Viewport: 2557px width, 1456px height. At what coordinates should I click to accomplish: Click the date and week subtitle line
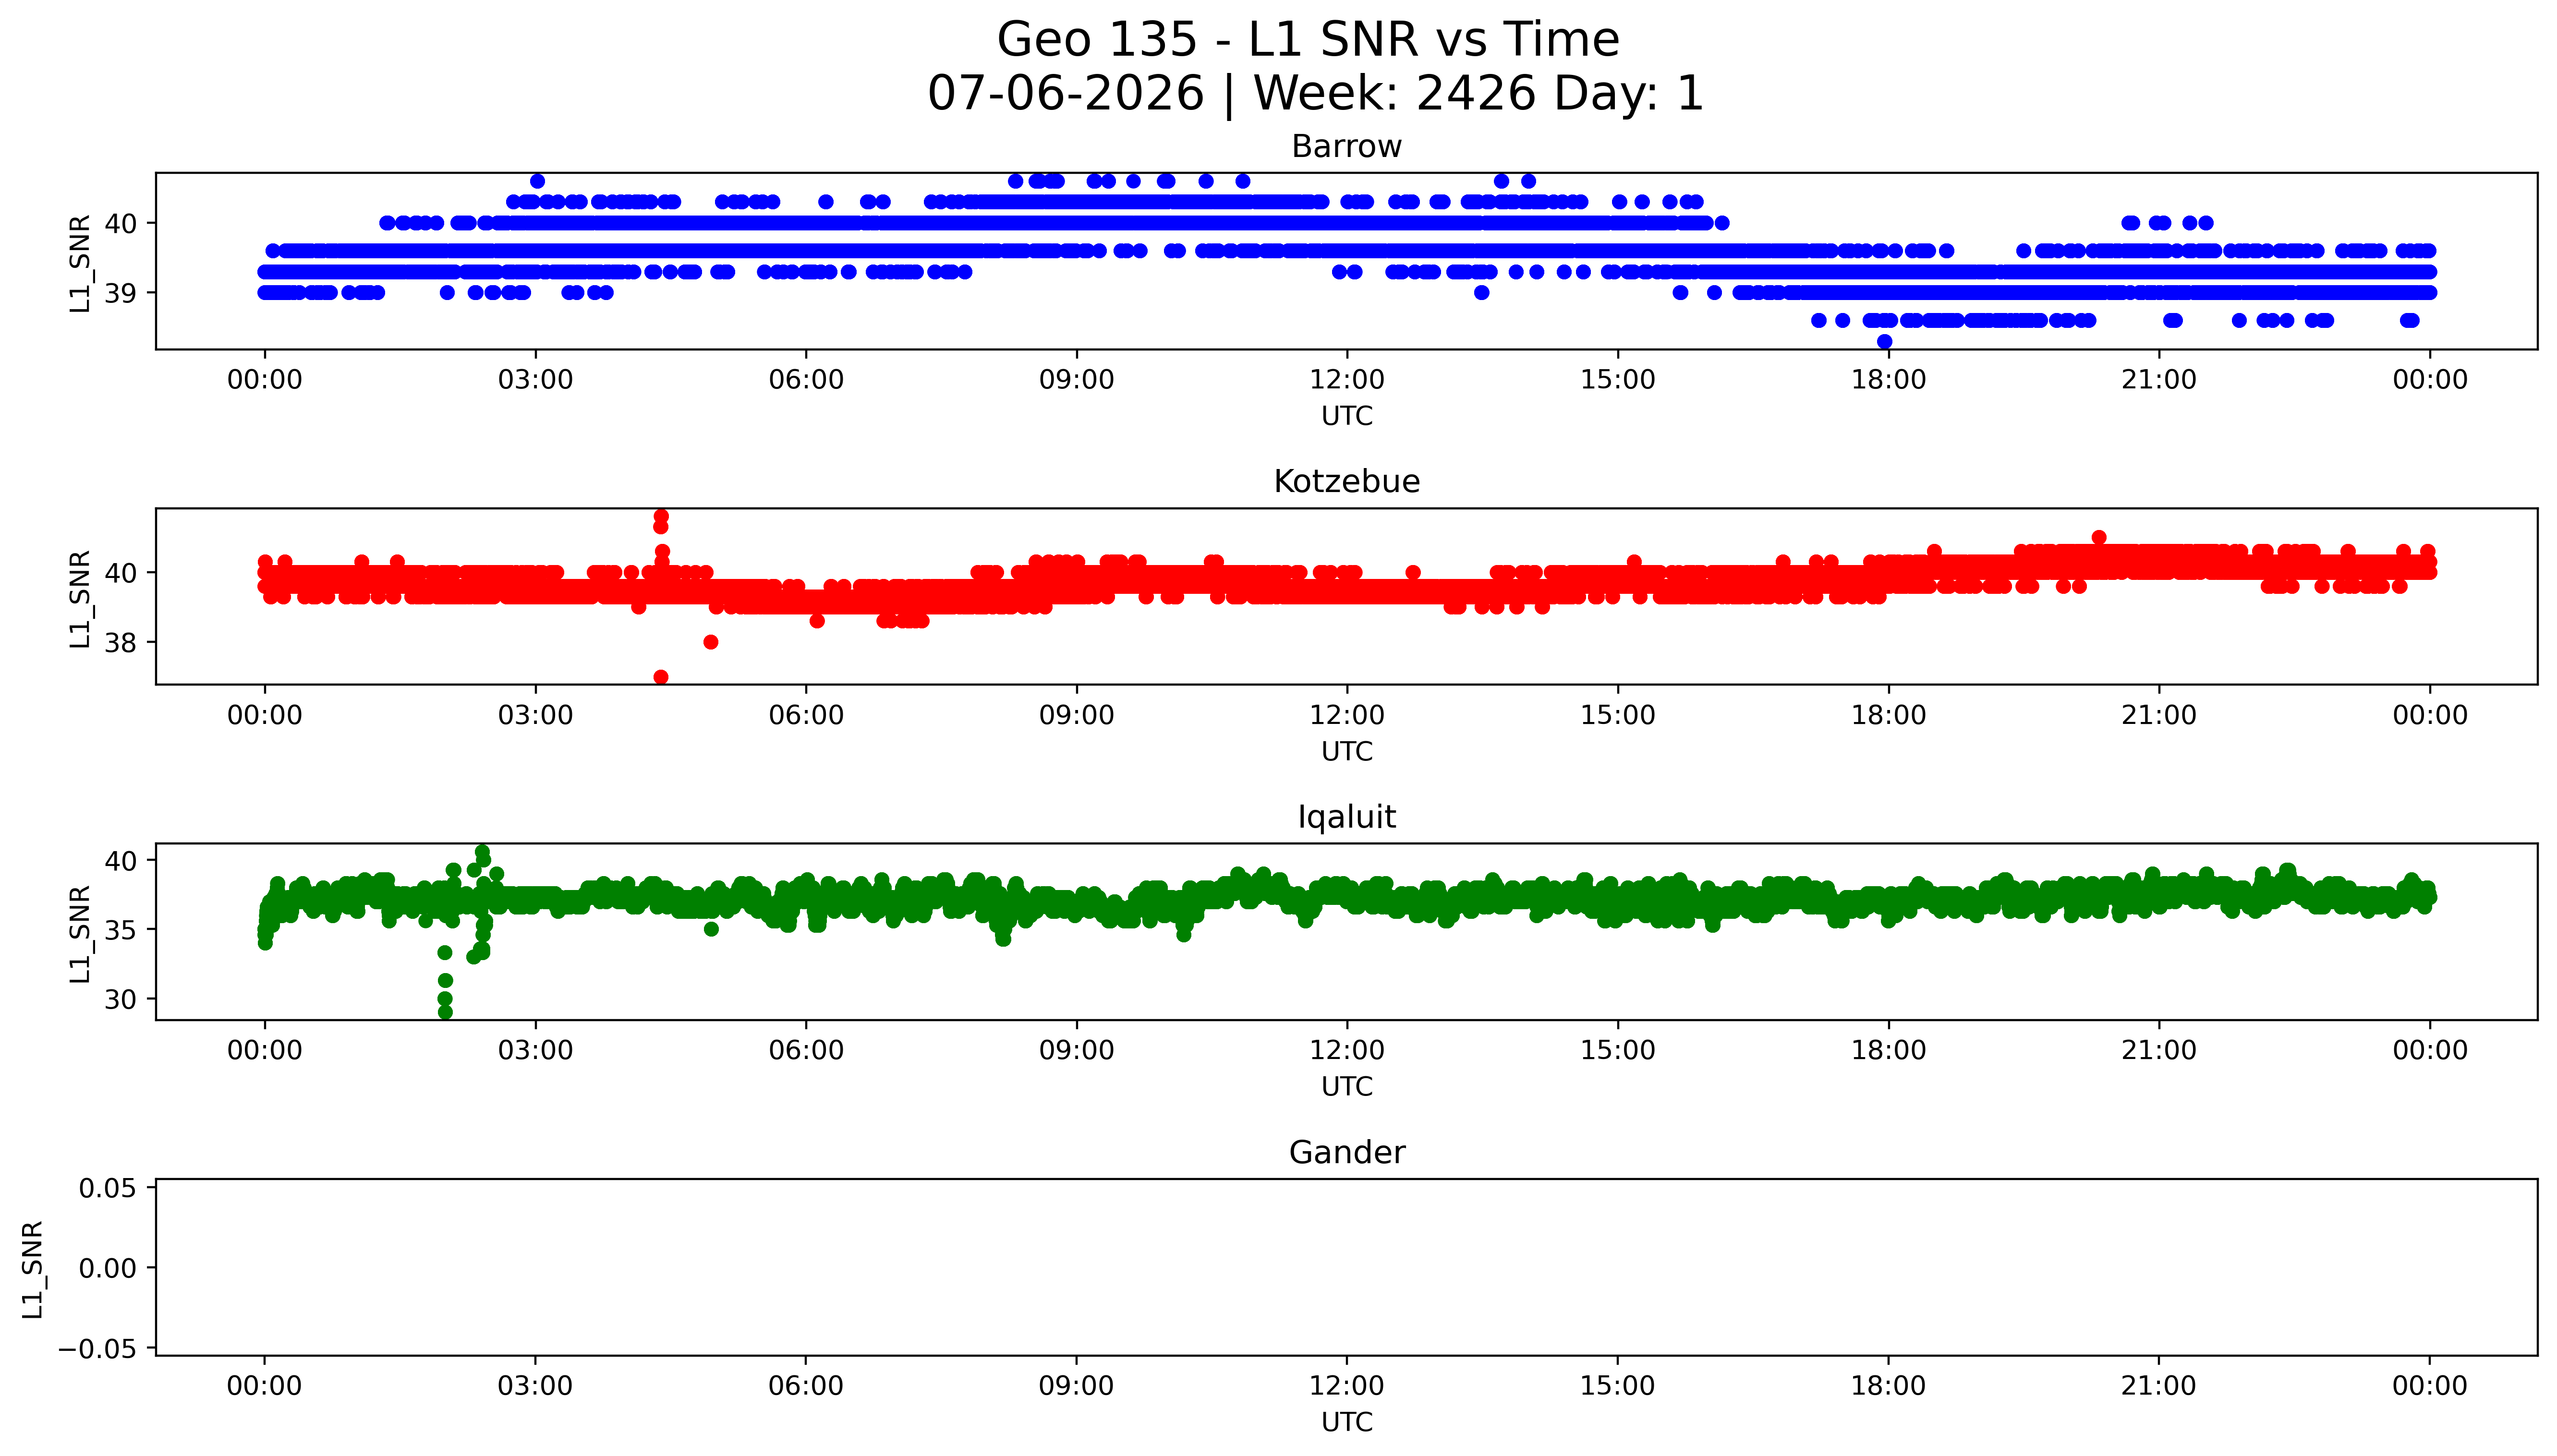[x=1315, y=94]
